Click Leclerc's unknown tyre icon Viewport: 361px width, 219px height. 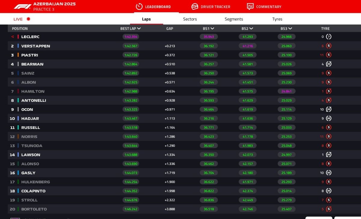pyautogui.click(x=329, y=37)
